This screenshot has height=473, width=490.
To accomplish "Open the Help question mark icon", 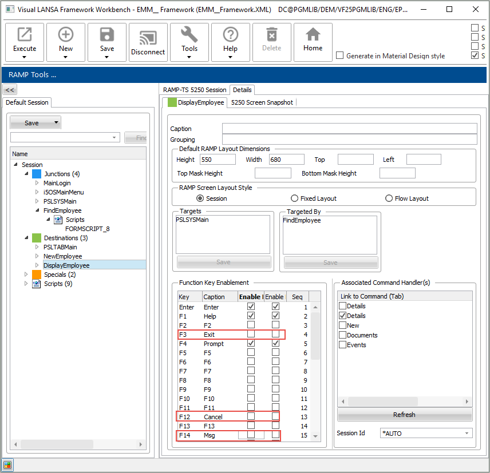I will point(230,35).
